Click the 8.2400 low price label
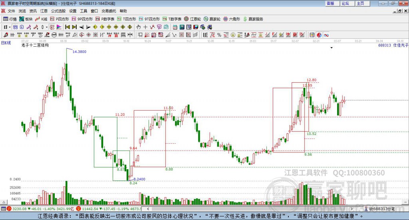This screenshot has width=409, height=220. tap(139, 179)
